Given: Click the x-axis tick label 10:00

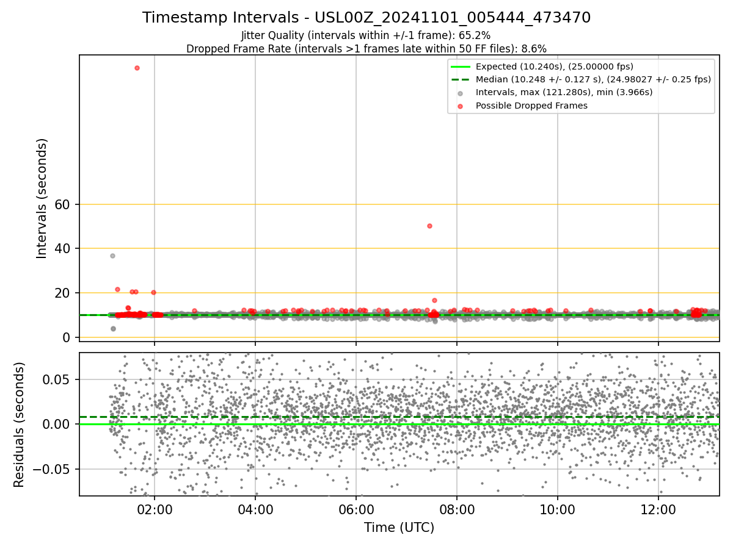Looking at the screenshot, I should (x=558, y=509).
